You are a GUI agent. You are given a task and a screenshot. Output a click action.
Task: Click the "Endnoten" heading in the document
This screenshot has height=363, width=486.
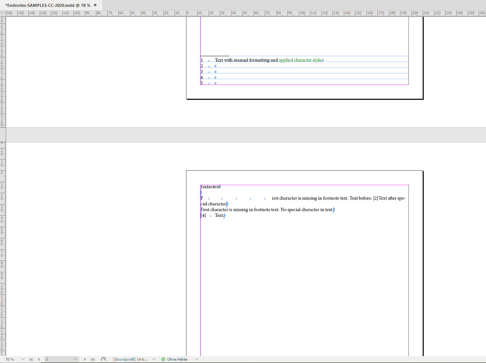pos(210,187)
